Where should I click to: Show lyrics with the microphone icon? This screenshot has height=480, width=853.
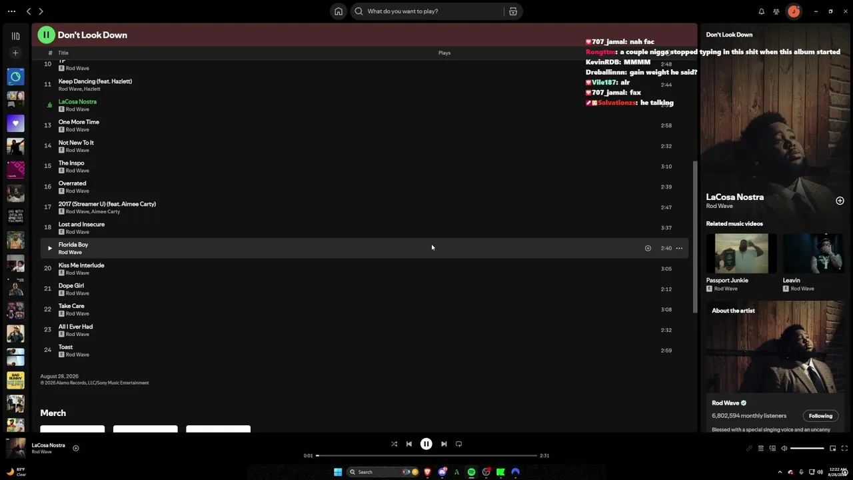tap(749, 448)
